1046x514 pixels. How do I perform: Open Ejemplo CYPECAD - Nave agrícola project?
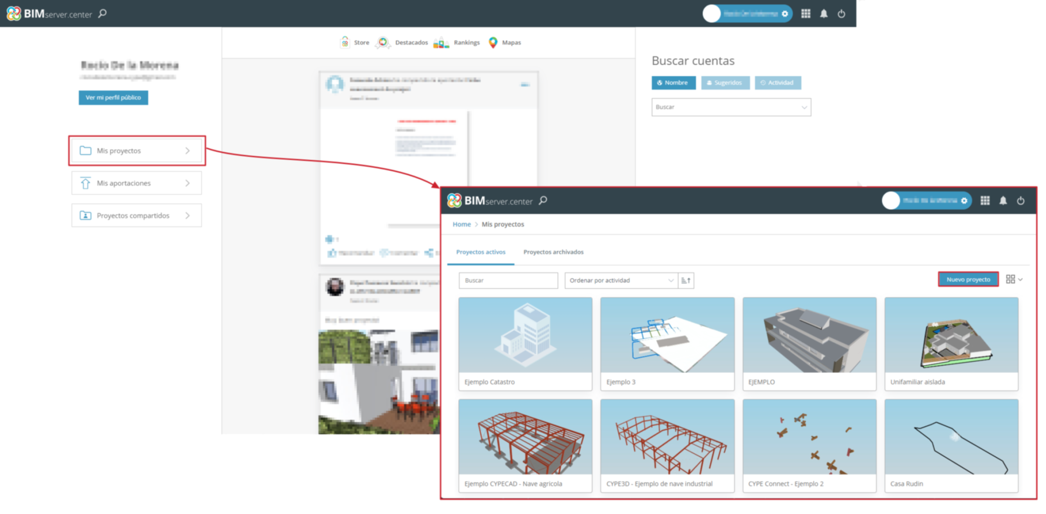tap(525, 446)
